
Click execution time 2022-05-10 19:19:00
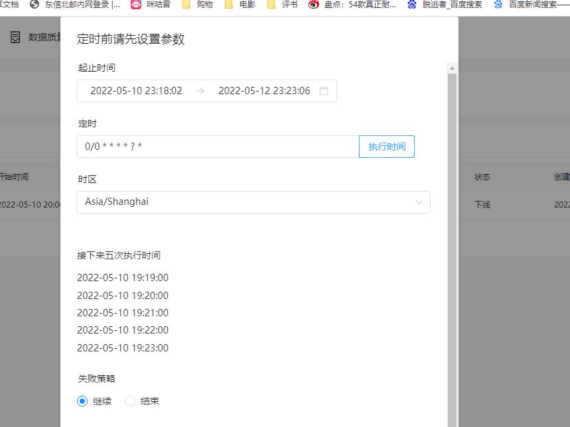(123, 278)
